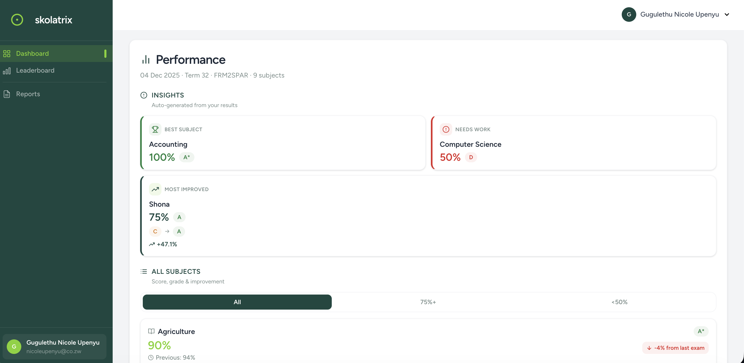
Task: Click the 04 Dec 2025 term details line
Action: [212, 75]
